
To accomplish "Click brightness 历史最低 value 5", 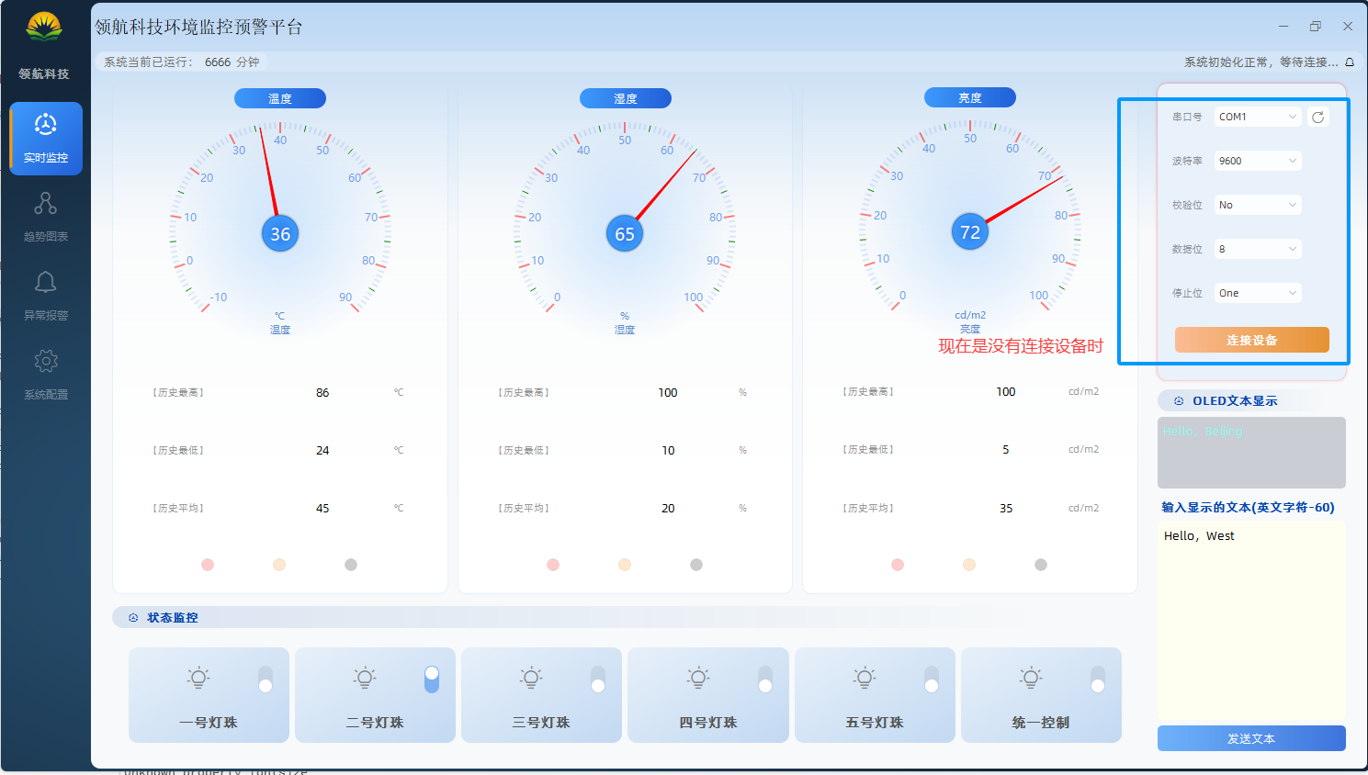I will click(1006, 449).
